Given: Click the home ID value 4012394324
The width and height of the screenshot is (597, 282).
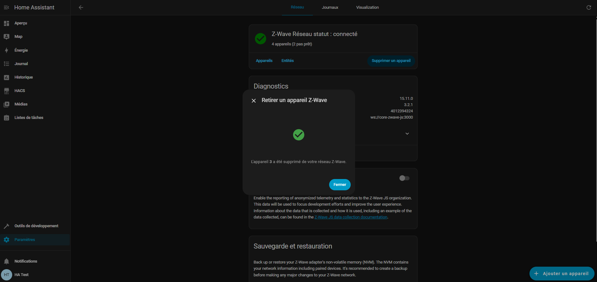Looking at the screenshot, I should [402, 111].
